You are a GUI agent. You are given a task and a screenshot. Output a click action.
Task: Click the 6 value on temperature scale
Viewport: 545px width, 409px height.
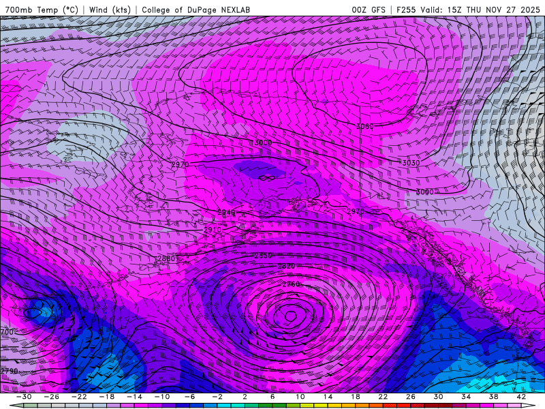coord(272,397)
